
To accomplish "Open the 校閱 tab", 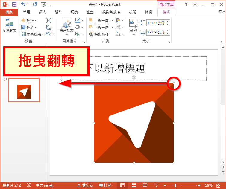I will point(133,12).
